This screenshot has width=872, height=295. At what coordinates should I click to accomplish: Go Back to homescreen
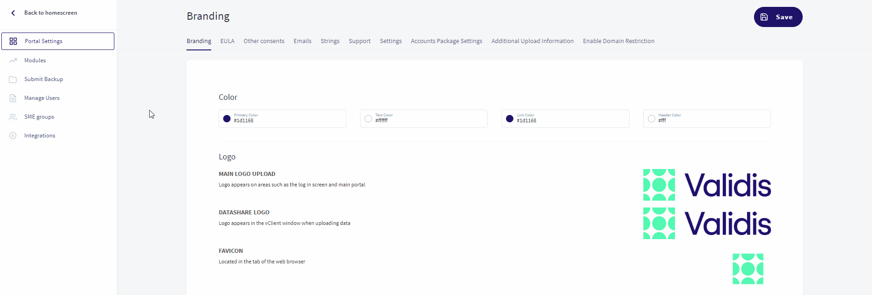click(x=51, y=13)
